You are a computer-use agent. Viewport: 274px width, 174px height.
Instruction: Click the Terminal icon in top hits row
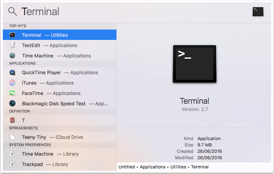click(12, 35)
